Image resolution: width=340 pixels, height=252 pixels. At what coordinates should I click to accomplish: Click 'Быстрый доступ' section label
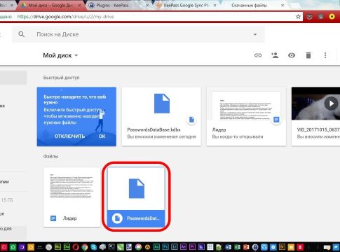(61, 78)
